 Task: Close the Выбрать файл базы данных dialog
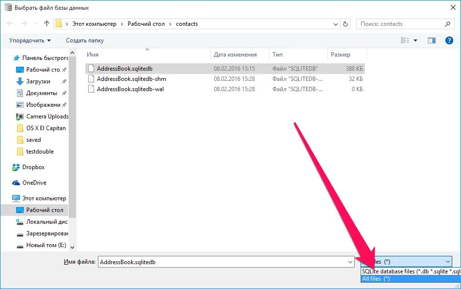click(x=453, y=7)
